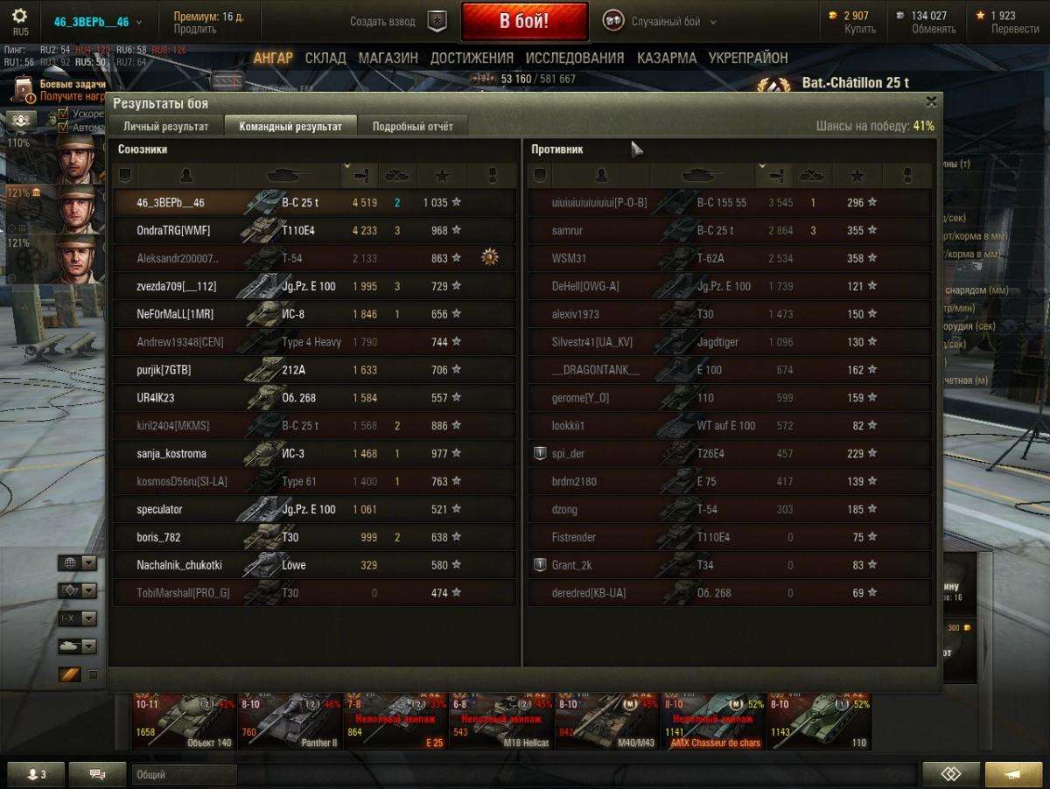Sort enemies by player name icon
This screenshot has width=1050, height=789.
601,175
